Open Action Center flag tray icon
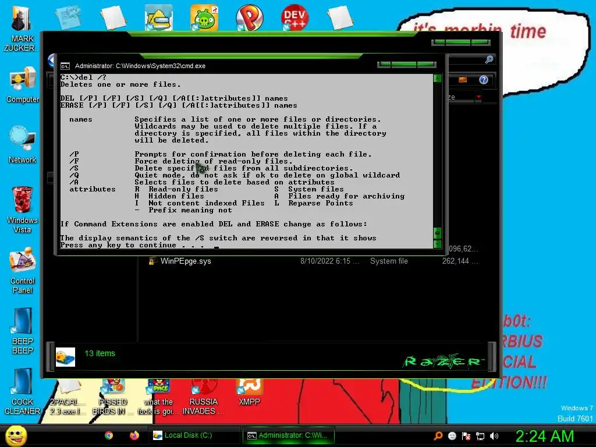596x447 pixels. [x=466, y=436]
